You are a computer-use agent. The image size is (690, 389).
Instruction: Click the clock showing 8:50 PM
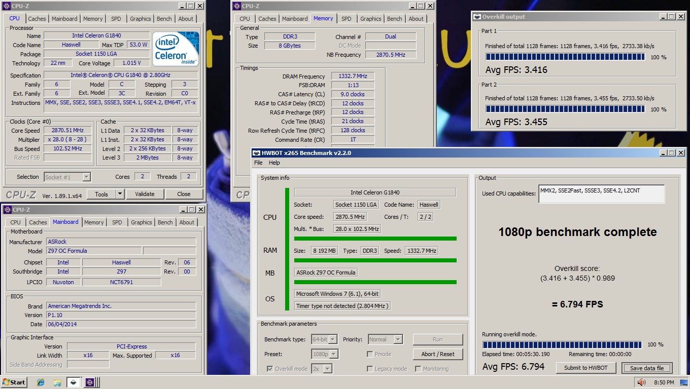pyautogui.click(x=664, y=382)
